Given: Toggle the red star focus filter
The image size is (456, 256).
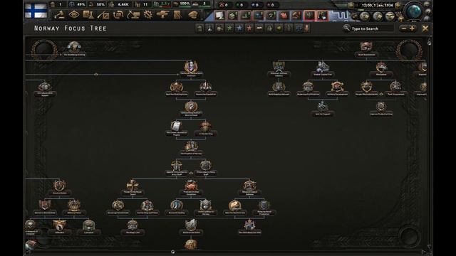Looking at the screenshot, I should tap(249, 28).
